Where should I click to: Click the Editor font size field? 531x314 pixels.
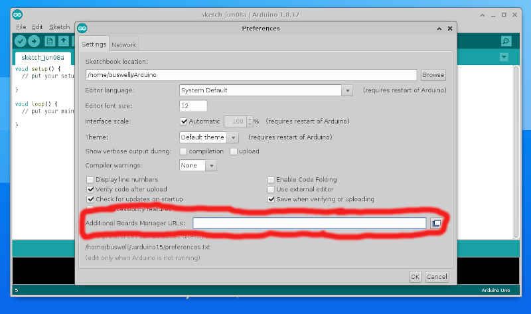point(193,106)
